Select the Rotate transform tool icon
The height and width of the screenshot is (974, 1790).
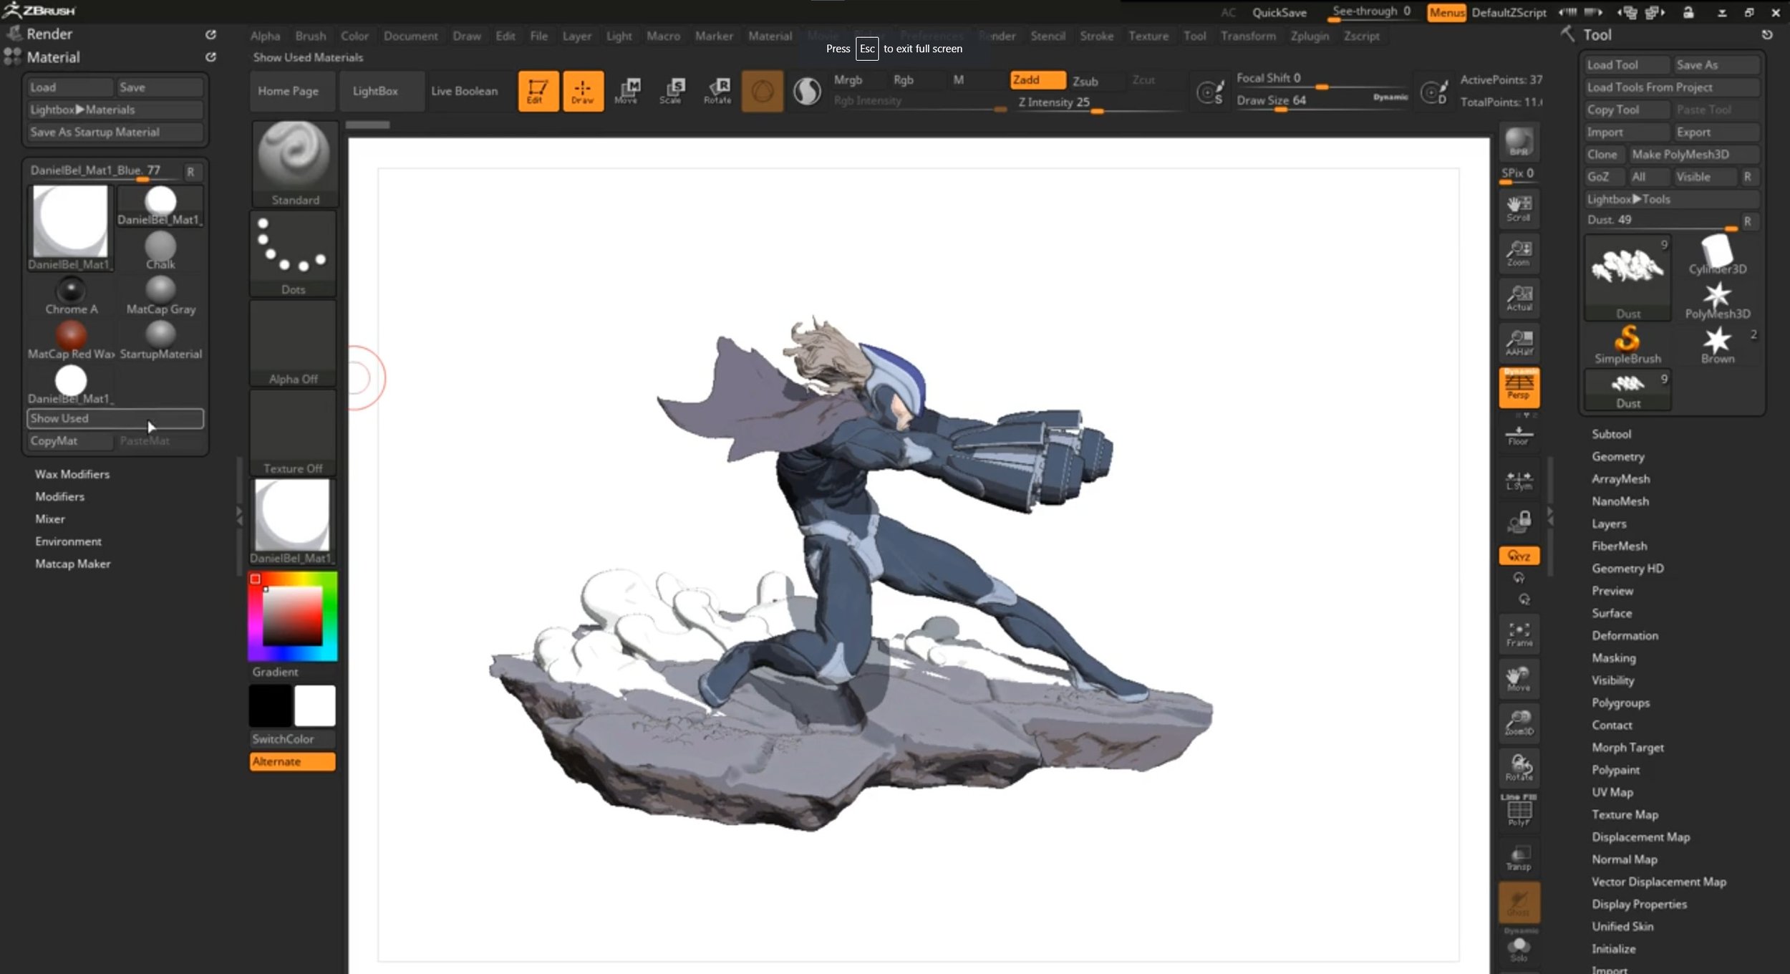717,91
